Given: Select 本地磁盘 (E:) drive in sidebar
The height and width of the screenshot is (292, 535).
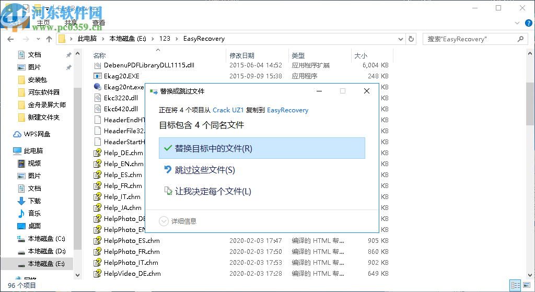Looking at the screenshot, I should [46, 264].
